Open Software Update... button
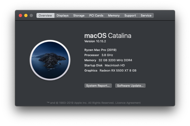 pyautogui.click(x=130, y=86)
